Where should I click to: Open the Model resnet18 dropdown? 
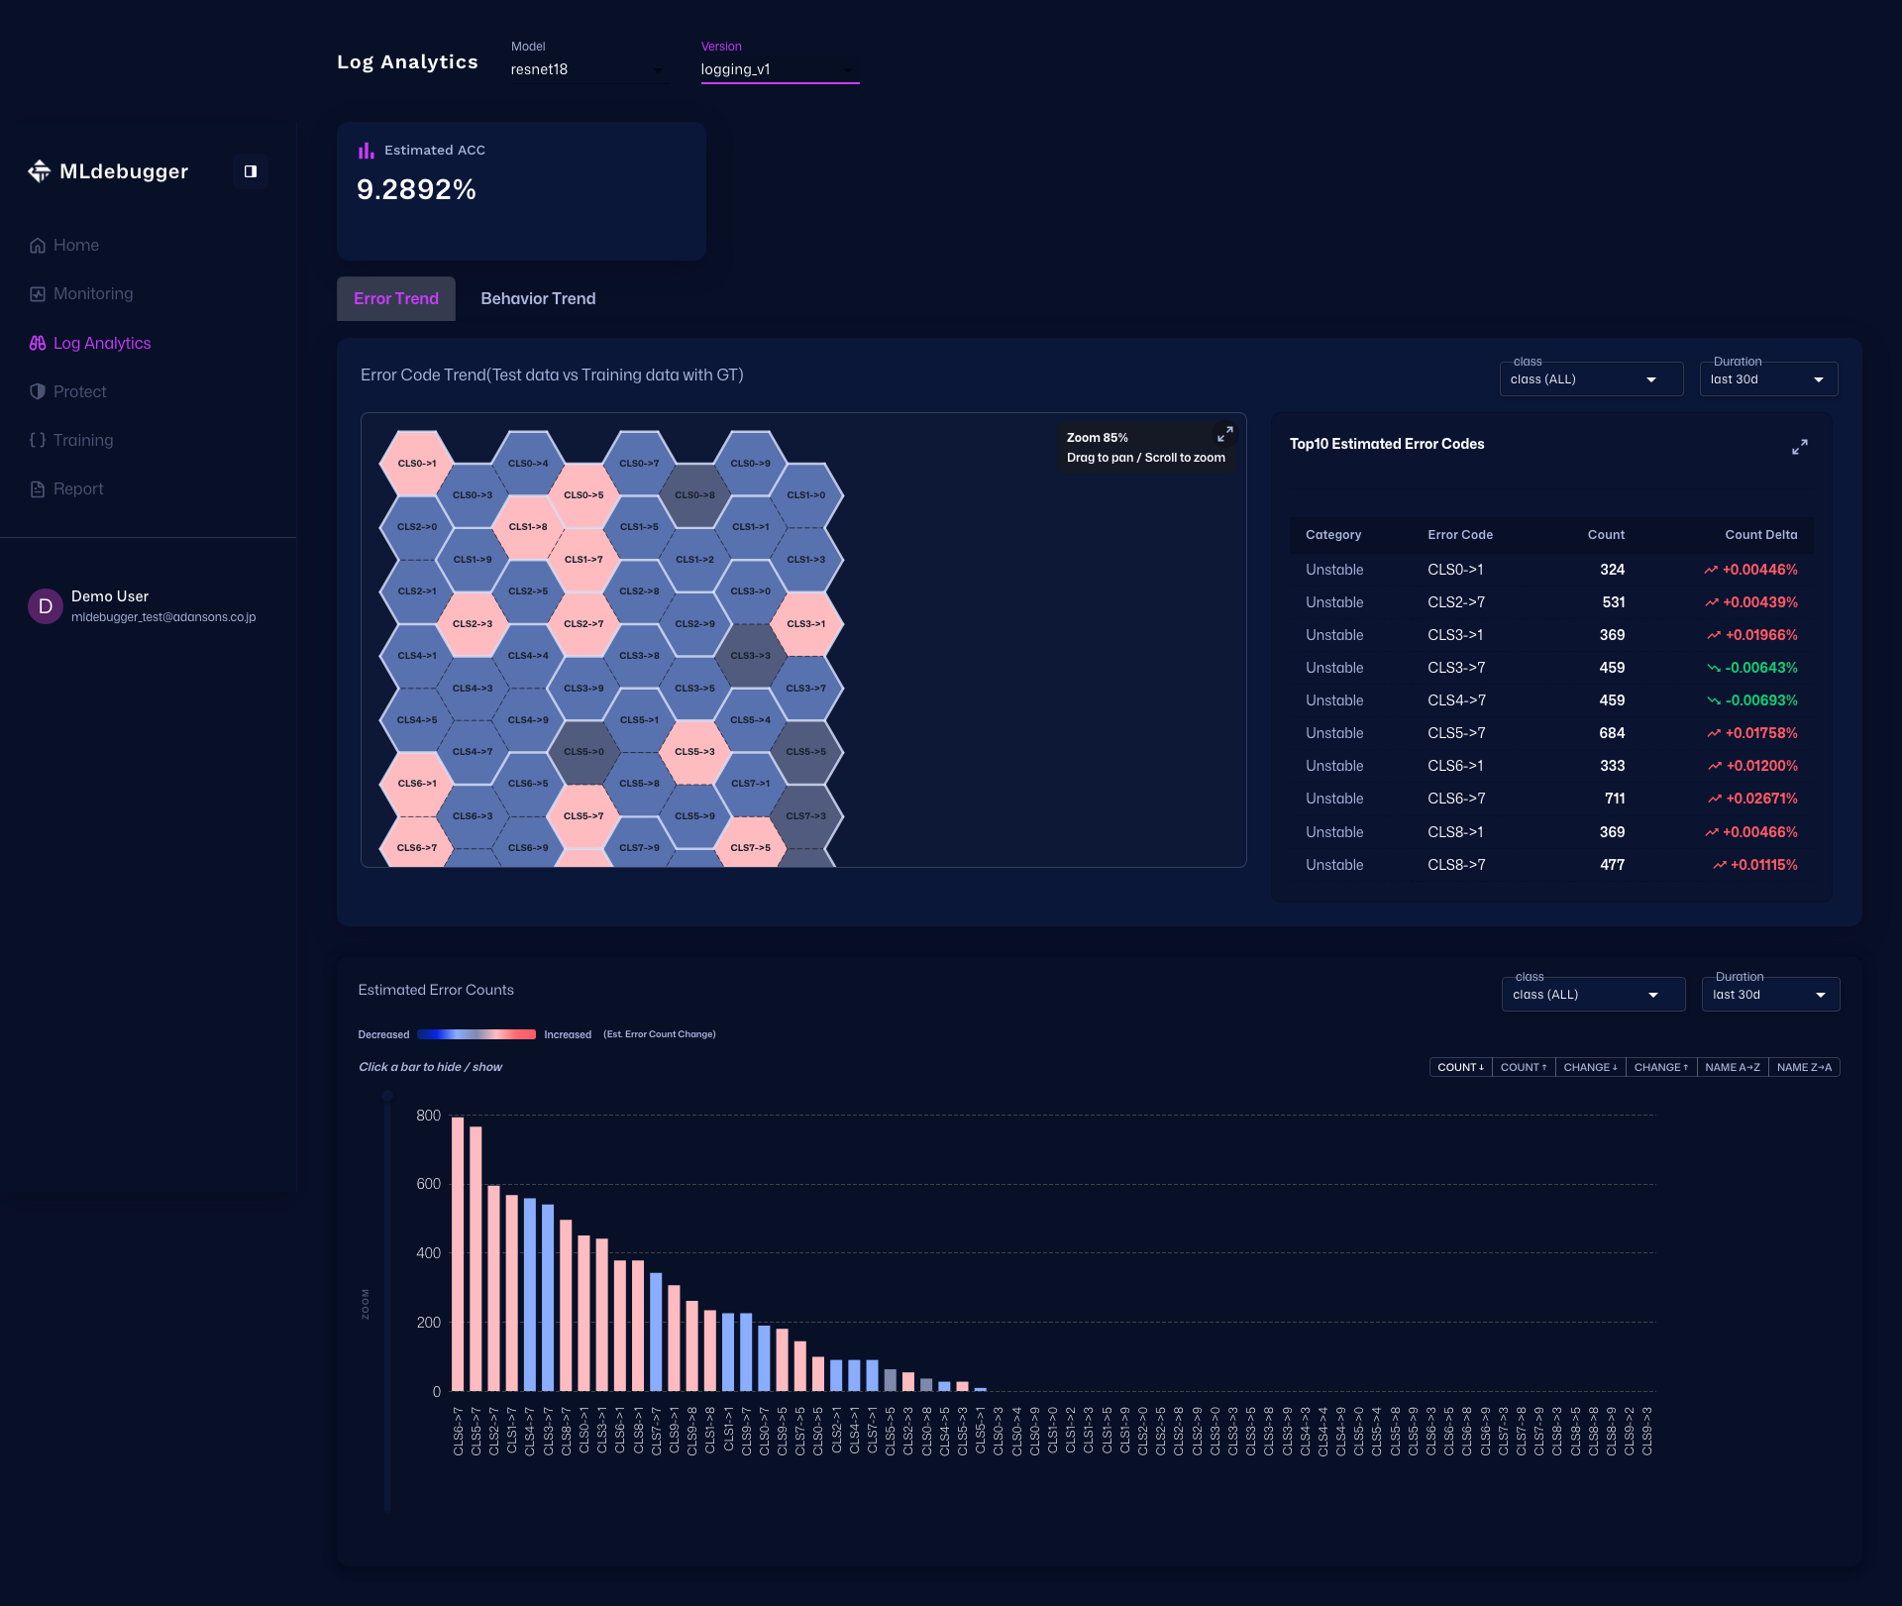coord(586,69)
